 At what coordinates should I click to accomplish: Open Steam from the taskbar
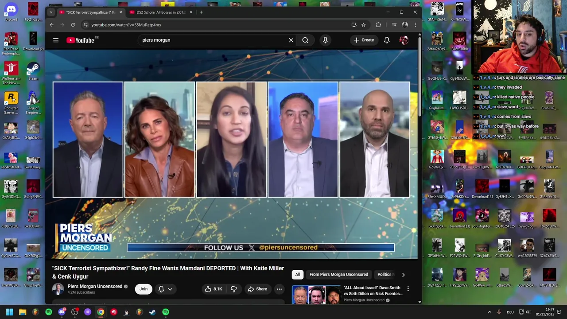(152, 312)
